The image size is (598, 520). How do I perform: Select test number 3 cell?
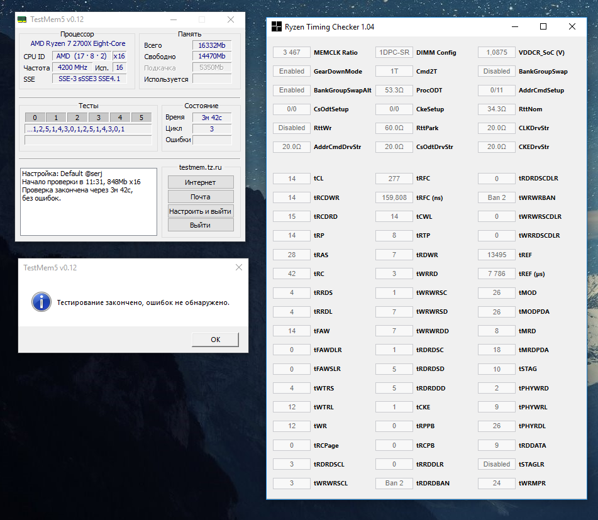(99, 118)
